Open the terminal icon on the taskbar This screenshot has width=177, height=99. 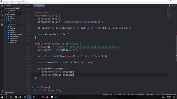38,97
